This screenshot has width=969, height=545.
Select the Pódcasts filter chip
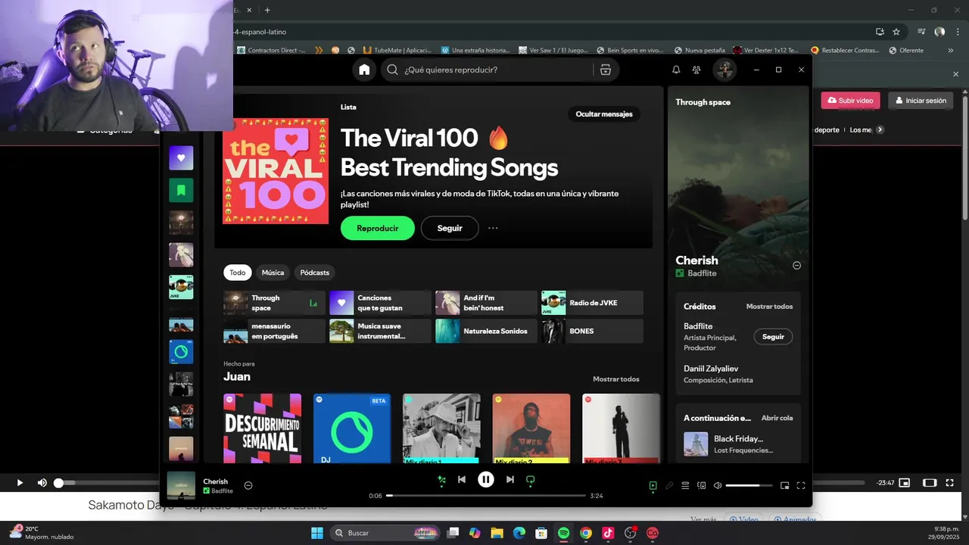(315, 272)
